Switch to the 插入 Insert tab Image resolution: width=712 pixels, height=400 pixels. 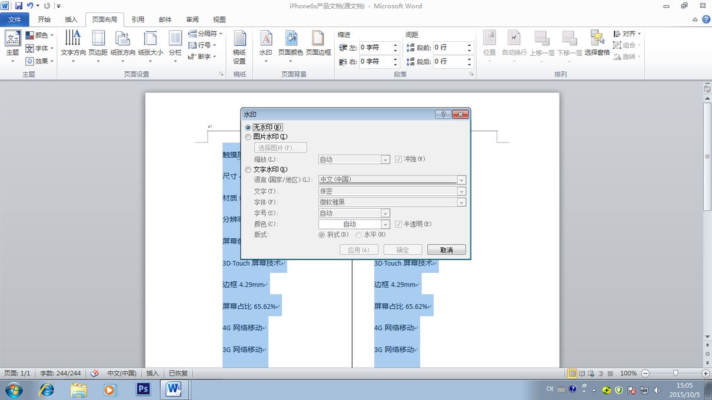[x=71, y=19]
